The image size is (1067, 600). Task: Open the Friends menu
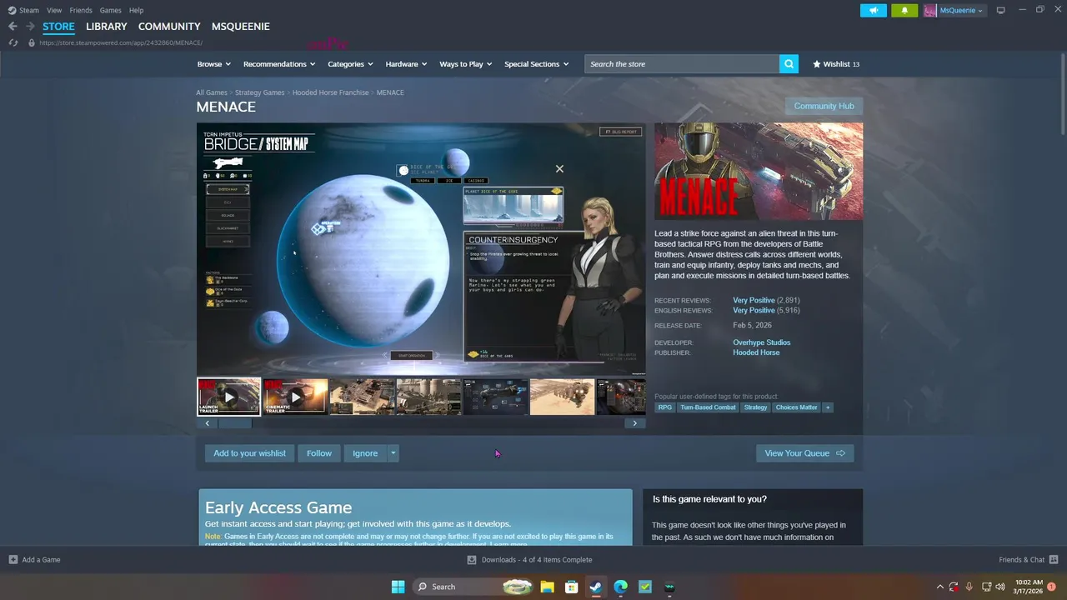coord(81,10)
